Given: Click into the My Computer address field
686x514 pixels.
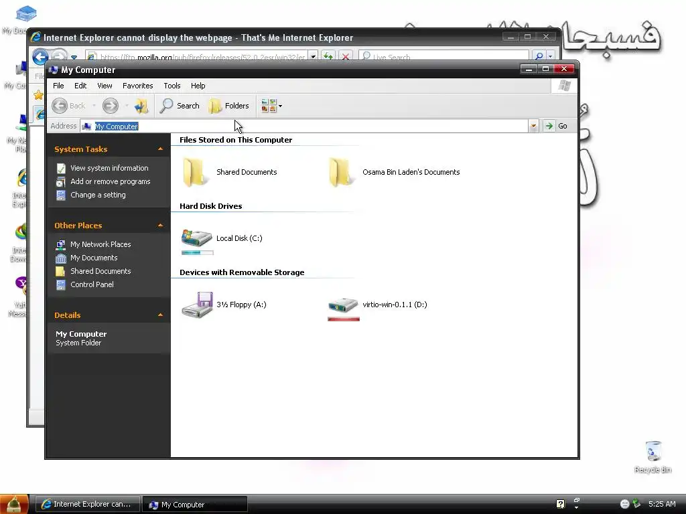Looking at the screenshot, I should 304,126.
